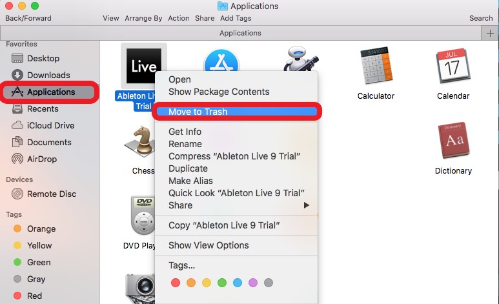Open Remote Disc under Devices
The width and height of the screenshot is (499, 304).
click(44, 194)
